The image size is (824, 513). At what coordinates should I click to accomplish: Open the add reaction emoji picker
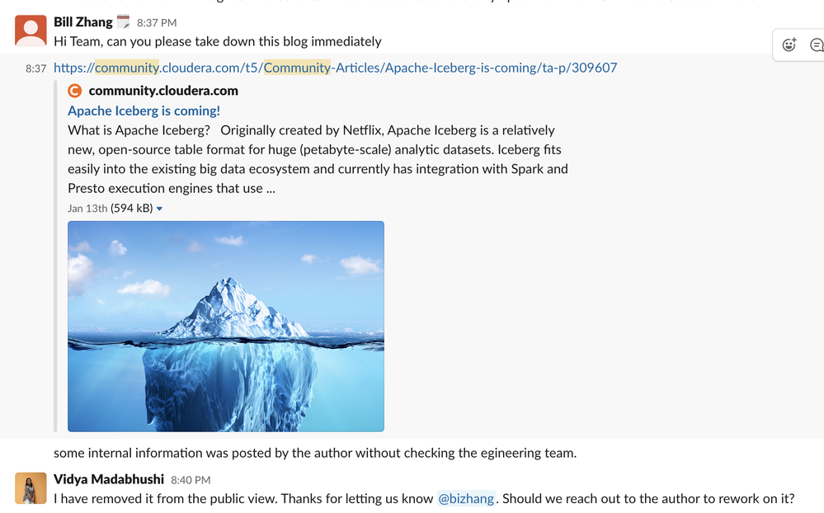coord(789,45)
